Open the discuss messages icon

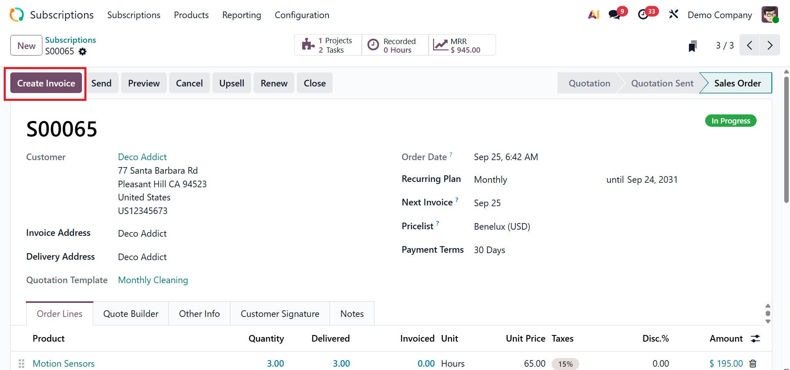point(615,15)
